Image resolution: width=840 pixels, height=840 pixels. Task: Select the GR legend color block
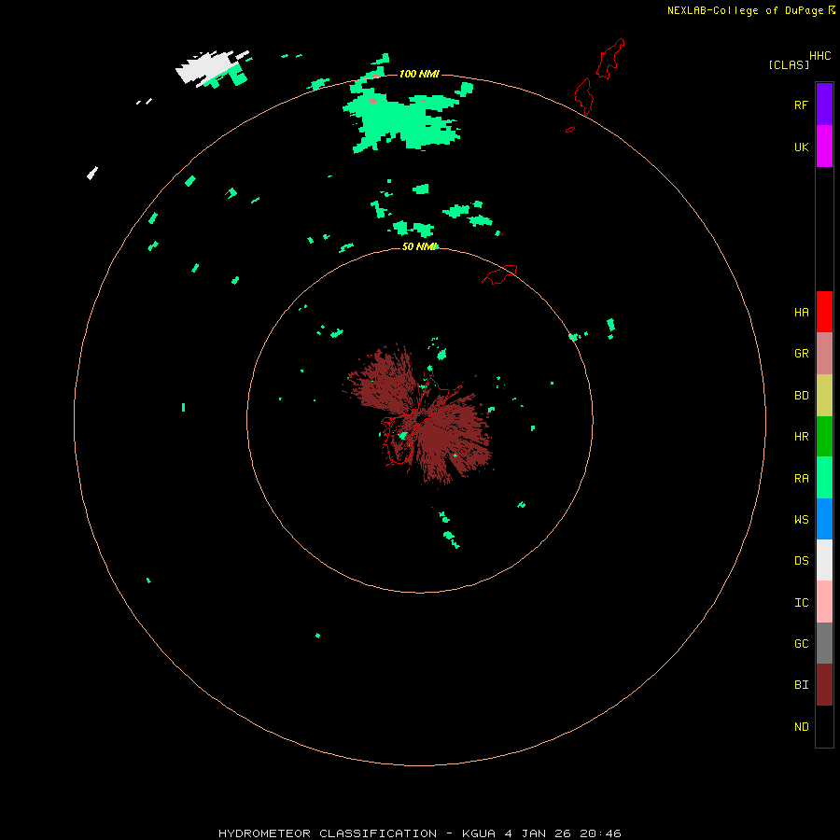click(824, 354)
